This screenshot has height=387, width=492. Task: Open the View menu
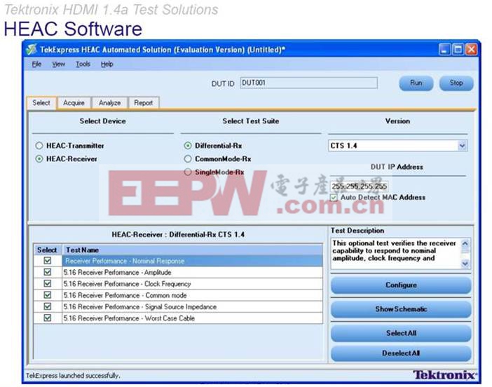coord(58,64)
